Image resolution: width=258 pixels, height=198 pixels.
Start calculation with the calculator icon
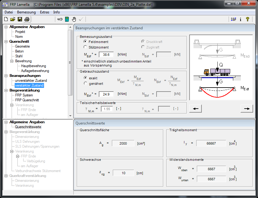pyautogui.click(x=67, y=19)
